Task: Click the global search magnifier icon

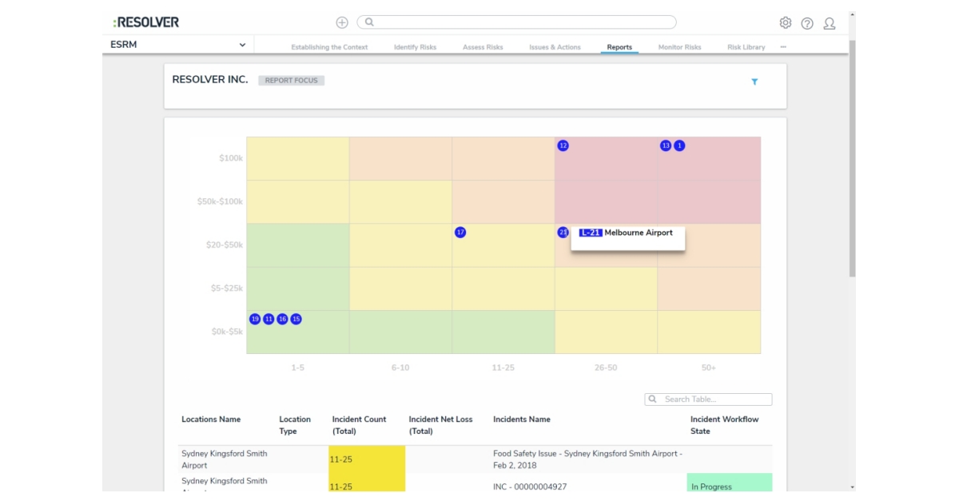Action: point(368,22)
